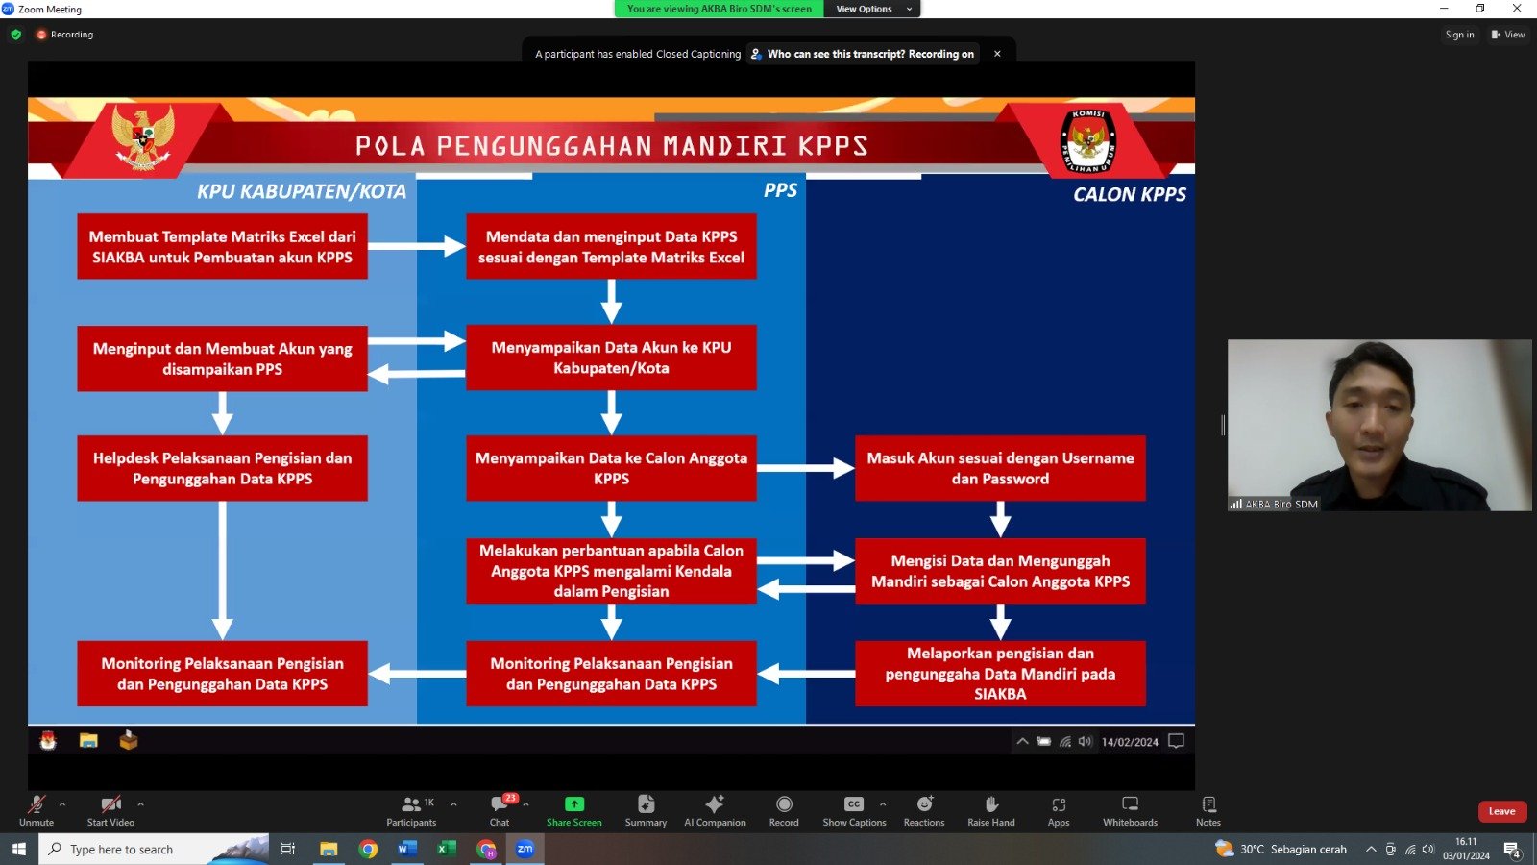
Task: Leave the meeting with the red button
Action: 1501,811
